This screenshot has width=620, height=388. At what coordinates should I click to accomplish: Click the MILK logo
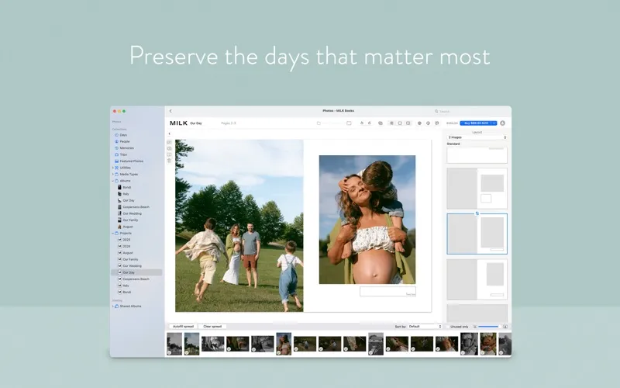pyautogui.click(x=178, y=123)
